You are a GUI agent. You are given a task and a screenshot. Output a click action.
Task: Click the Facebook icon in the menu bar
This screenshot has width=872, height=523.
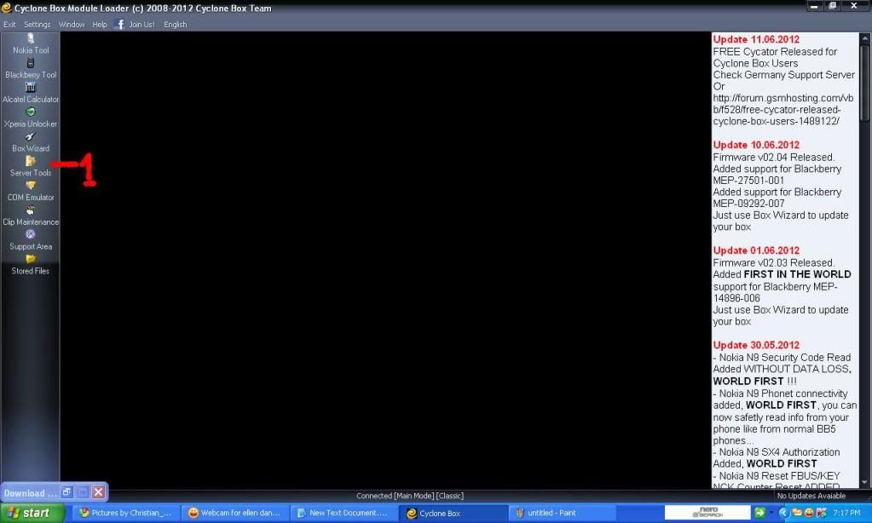point(119,24)
